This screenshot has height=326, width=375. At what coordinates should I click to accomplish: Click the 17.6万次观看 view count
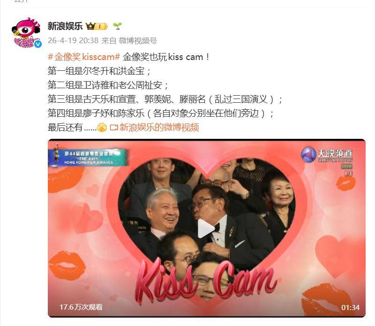(x=81, y=307)
